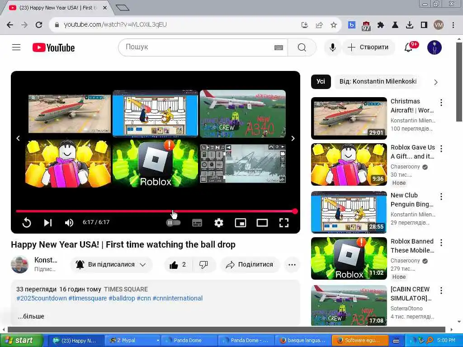Open the YouTube hamburger guide menu
This screenshot has width=463, height=347.
click(x=16, y=47)
